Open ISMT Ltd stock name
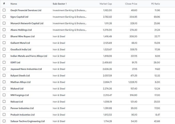The image size is (175, 124). [15, 62]
